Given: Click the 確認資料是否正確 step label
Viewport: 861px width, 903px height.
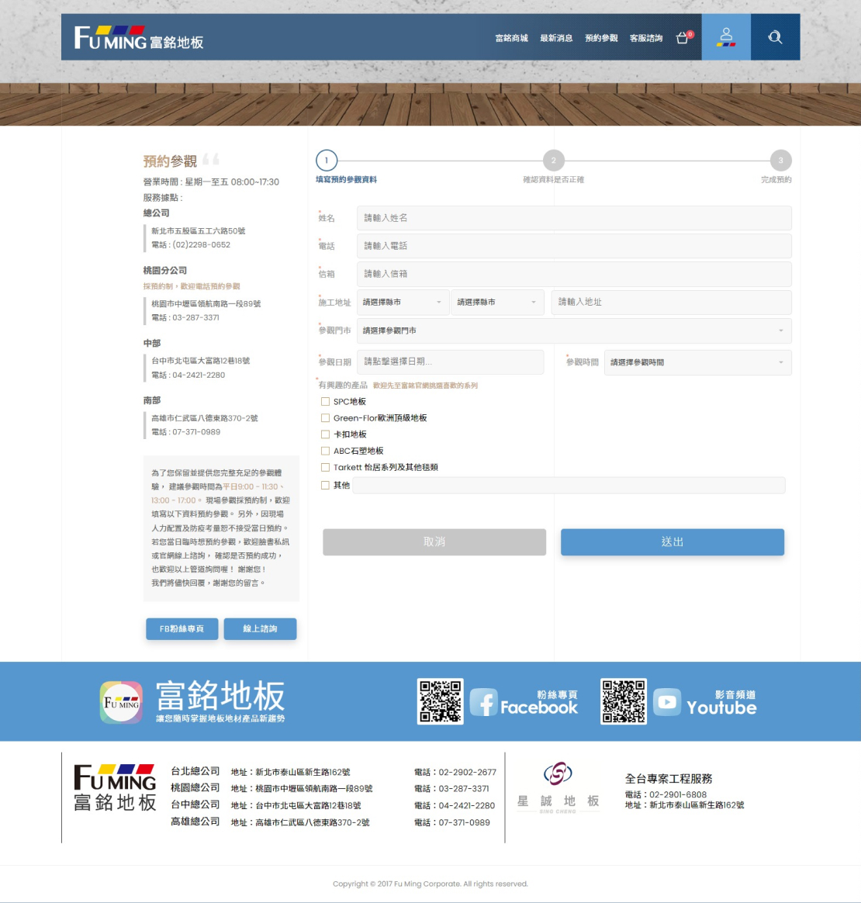Looking at the screenshot, I should (554, 180).
